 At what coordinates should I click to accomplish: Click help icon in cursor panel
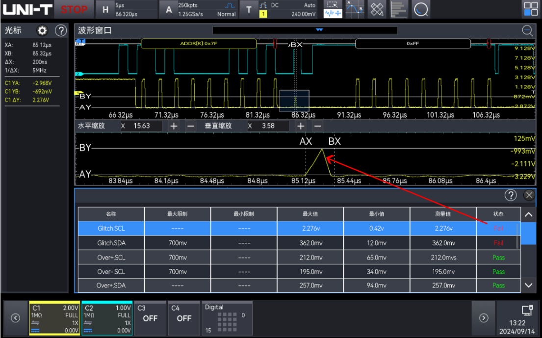(x=60, y=31)
